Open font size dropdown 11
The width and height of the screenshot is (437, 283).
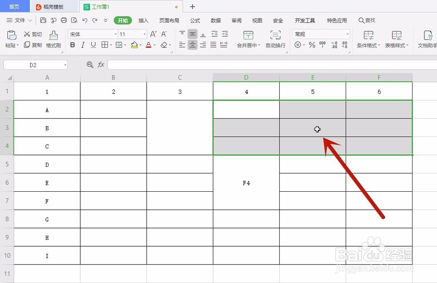click(x=144, y=34)
